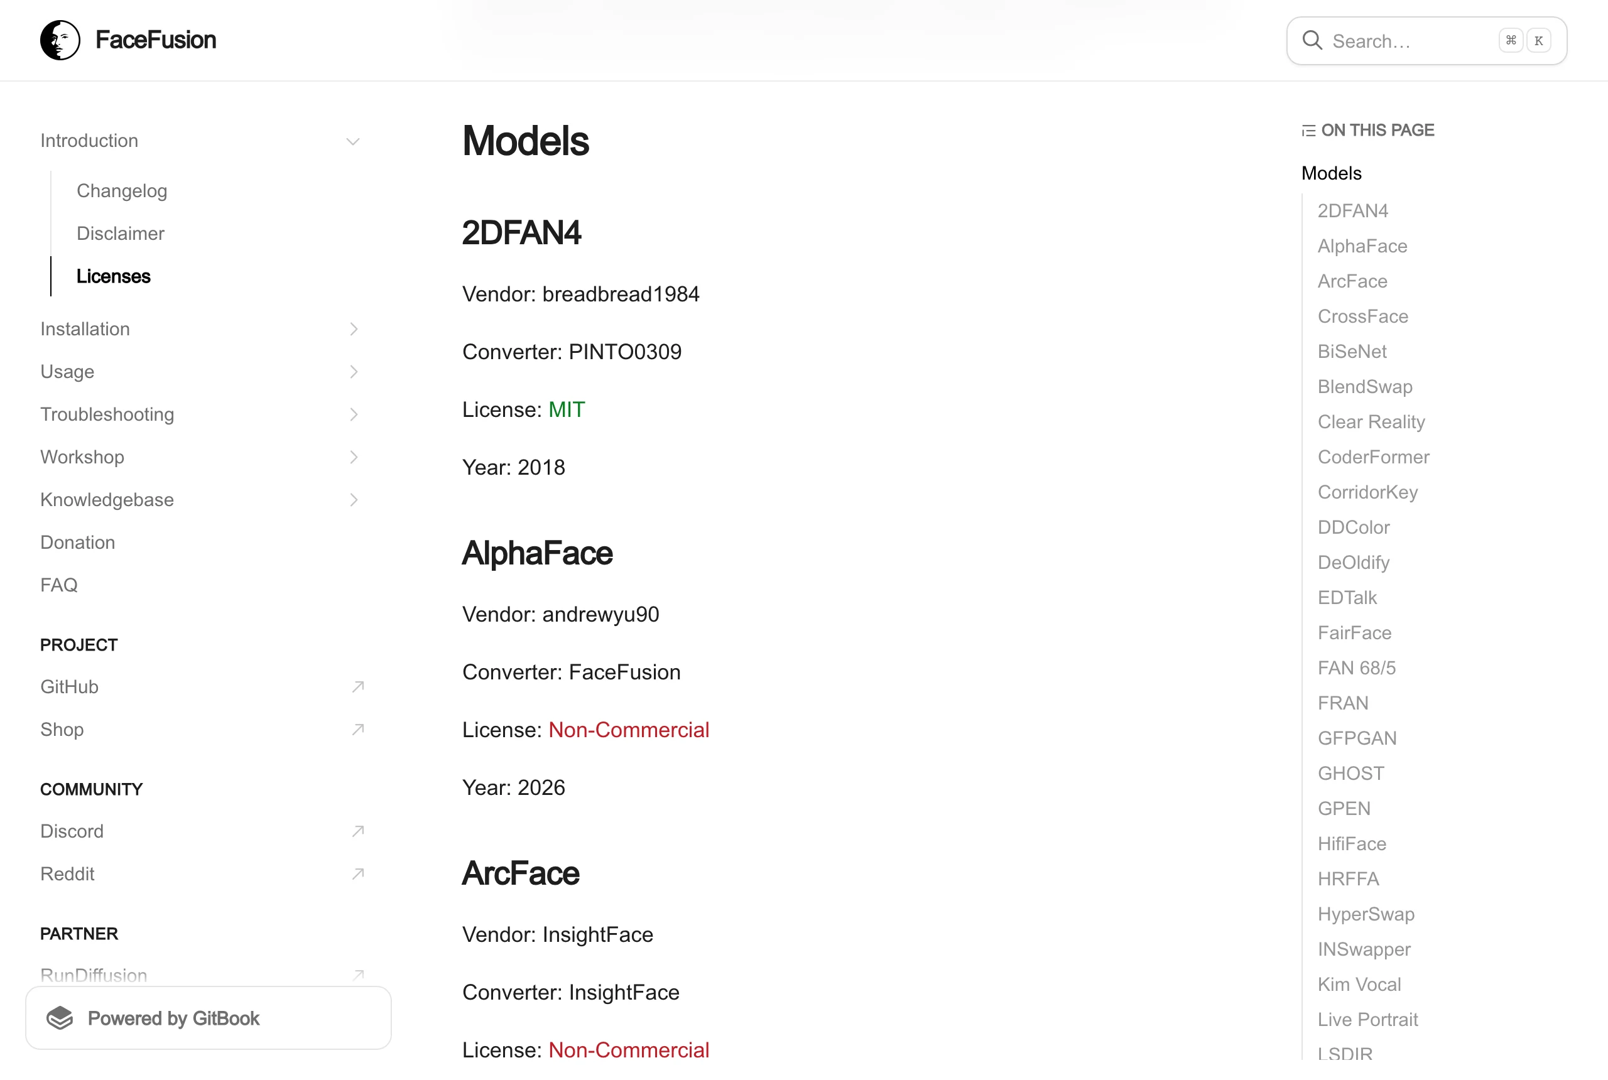Jump to GFPGAN in page outline

pos(1357,738)
